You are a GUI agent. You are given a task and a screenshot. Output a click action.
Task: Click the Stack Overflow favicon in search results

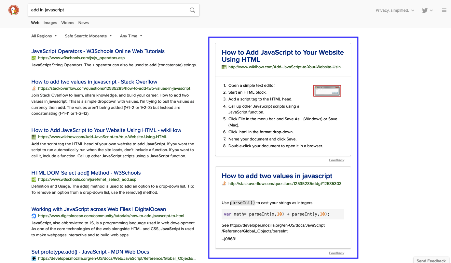click(x=34, y=88)
